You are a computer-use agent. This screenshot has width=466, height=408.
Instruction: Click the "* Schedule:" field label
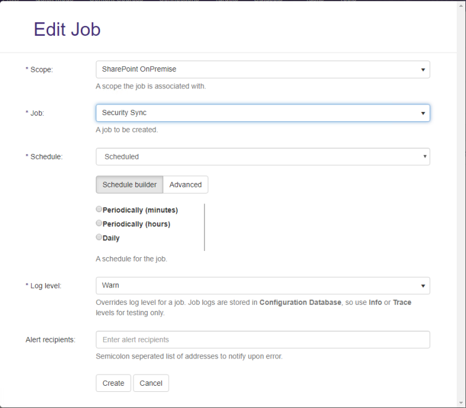tap(43, 157)
